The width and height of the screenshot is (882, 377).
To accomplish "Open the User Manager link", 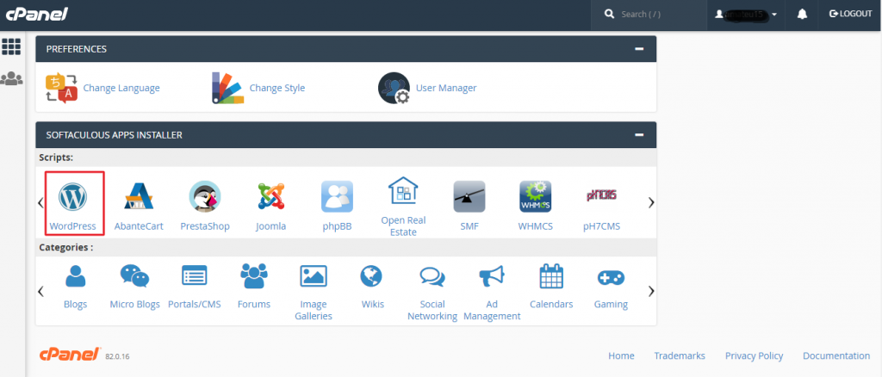I will pos(445,88).
